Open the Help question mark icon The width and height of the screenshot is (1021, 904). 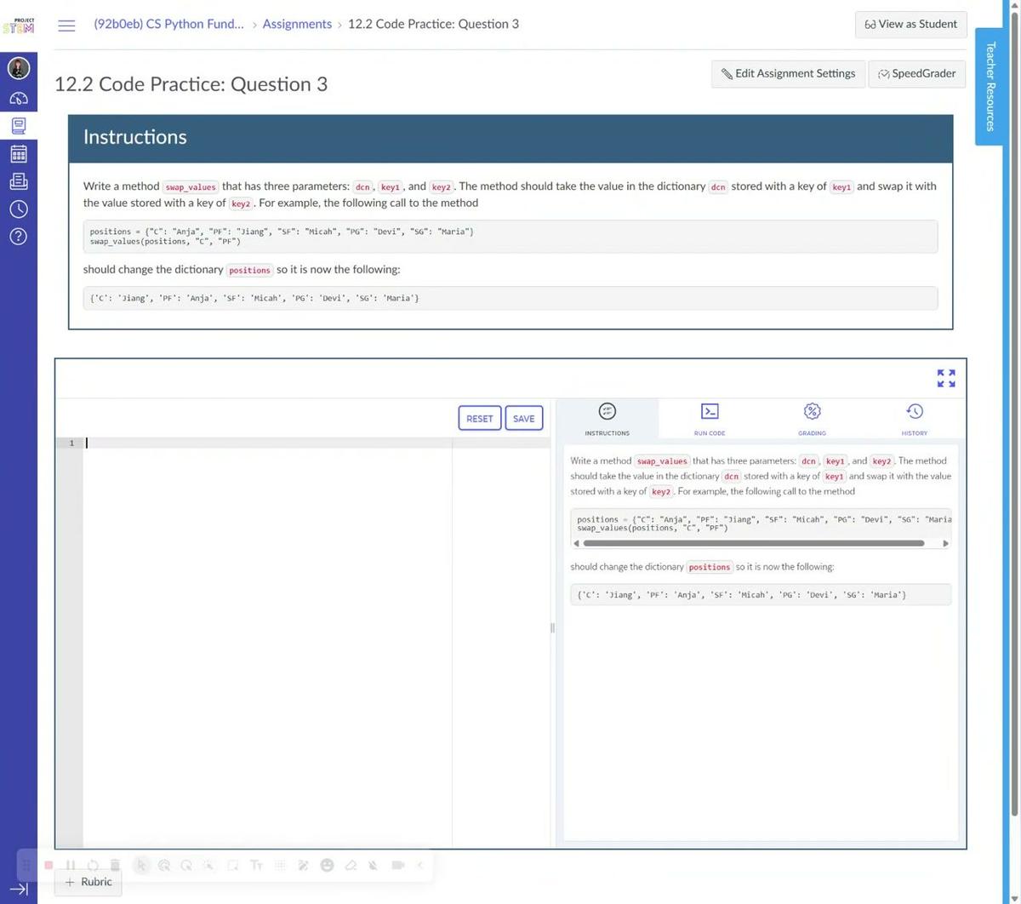coord(19,237)
